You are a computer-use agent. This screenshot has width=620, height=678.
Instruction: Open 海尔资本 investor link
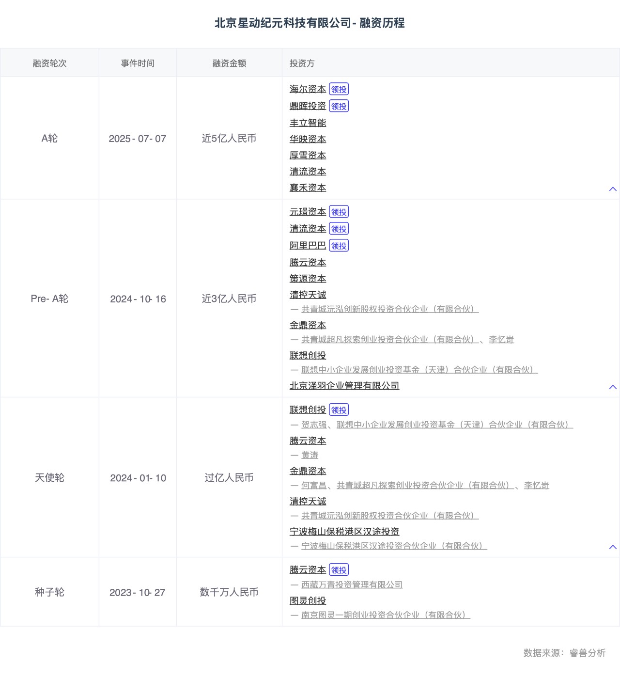point(308,89)
